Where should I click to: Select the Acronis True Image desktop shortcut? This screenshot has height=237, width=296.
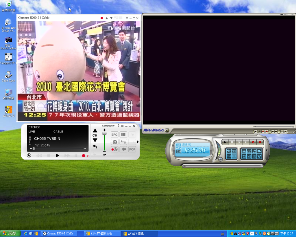(x=8, y=25)
